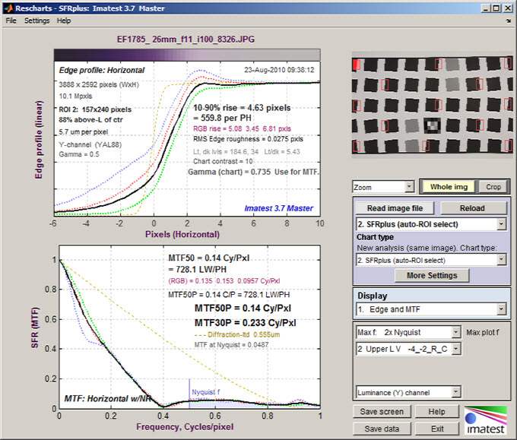Exit the Rescharts window

point(436,429)
